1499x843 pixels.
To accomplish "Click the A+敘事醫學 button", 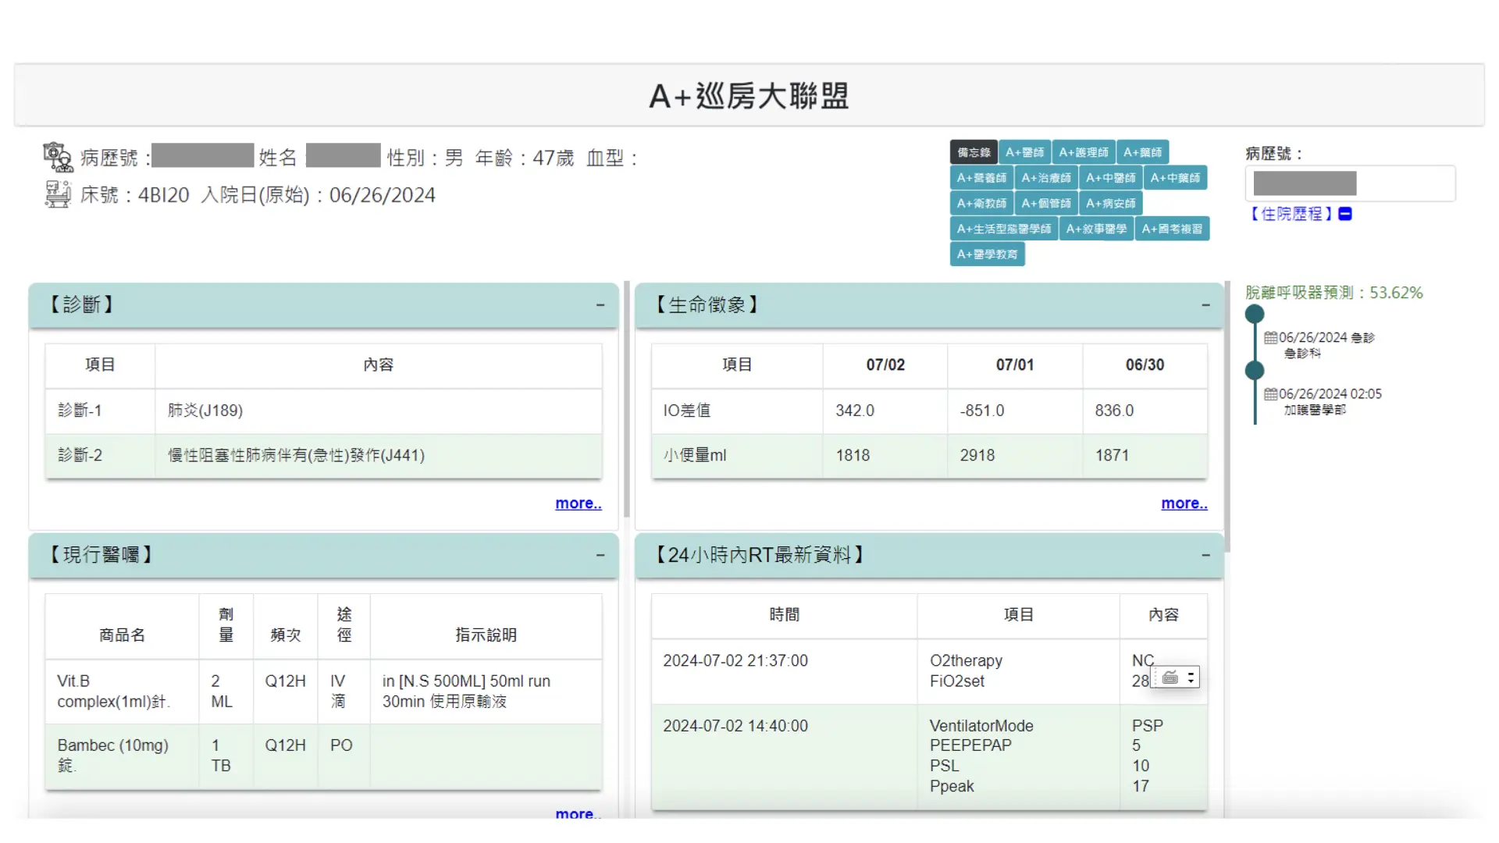I will click(x=1096, y=229).
